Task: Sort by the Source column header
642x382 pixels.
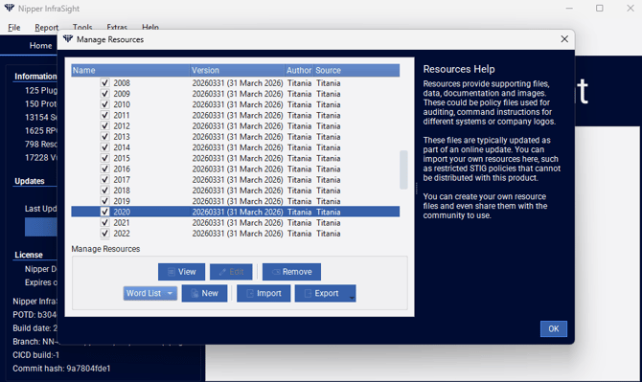Action: click(356, 70)
